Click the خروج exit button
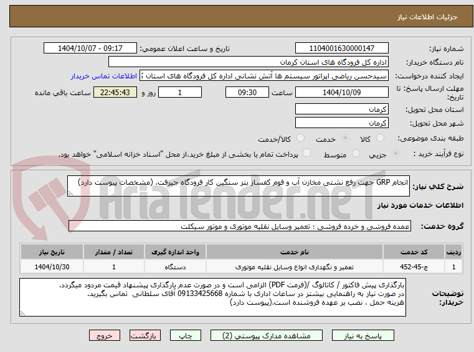The width and height of the screenshot is (474, 352). point(105,335)
